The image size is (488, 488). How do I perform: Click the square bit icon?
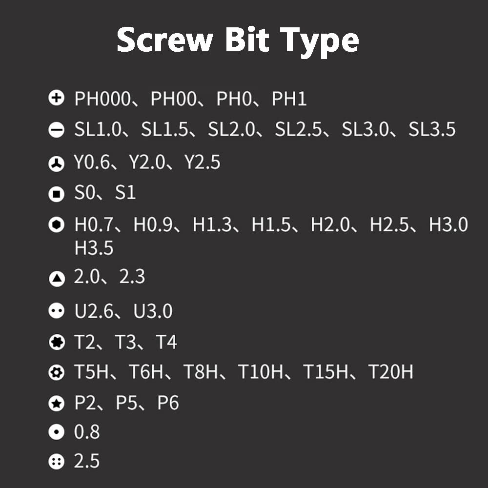(57, 194)
